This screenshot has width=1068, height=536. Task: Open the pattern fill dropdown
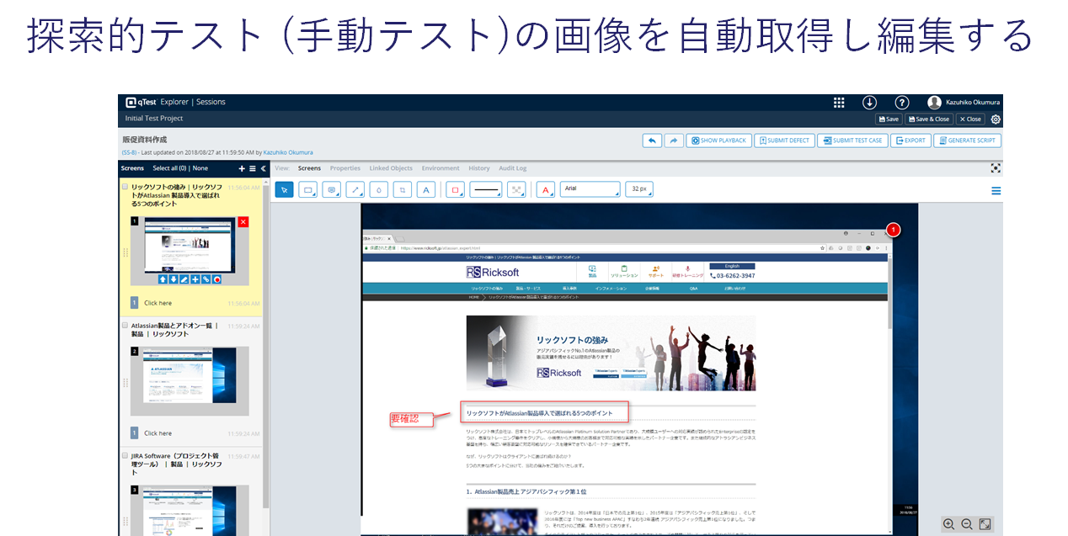pyautogui.click(x=516, y=190)
